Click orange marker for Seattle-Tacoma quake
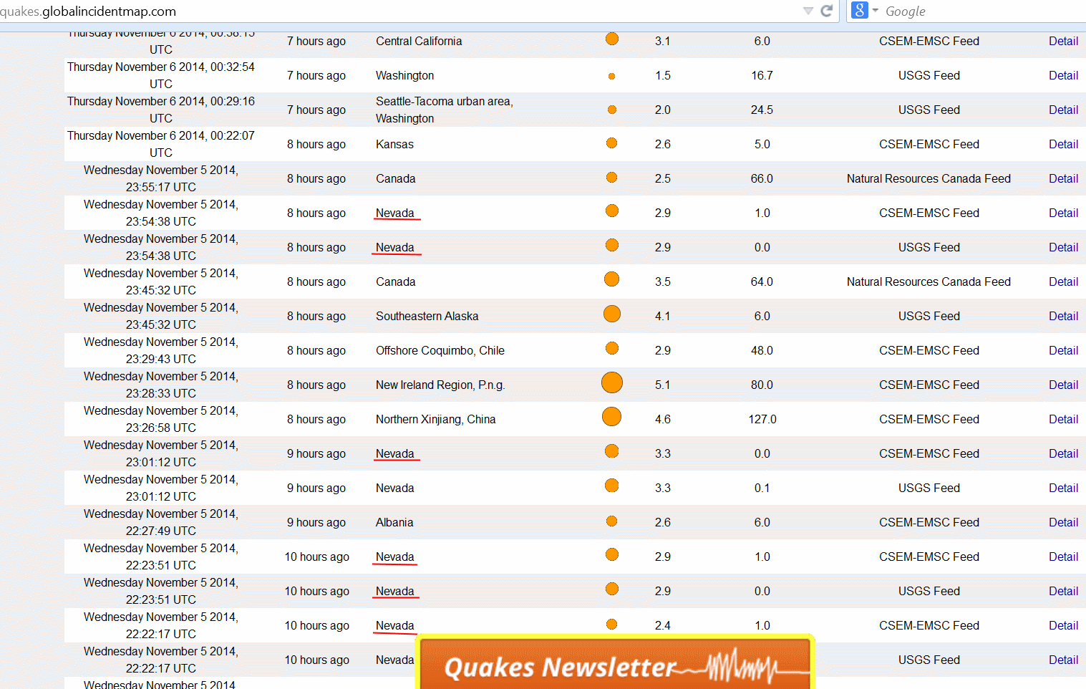The image size is (1086, 689). 612,110
